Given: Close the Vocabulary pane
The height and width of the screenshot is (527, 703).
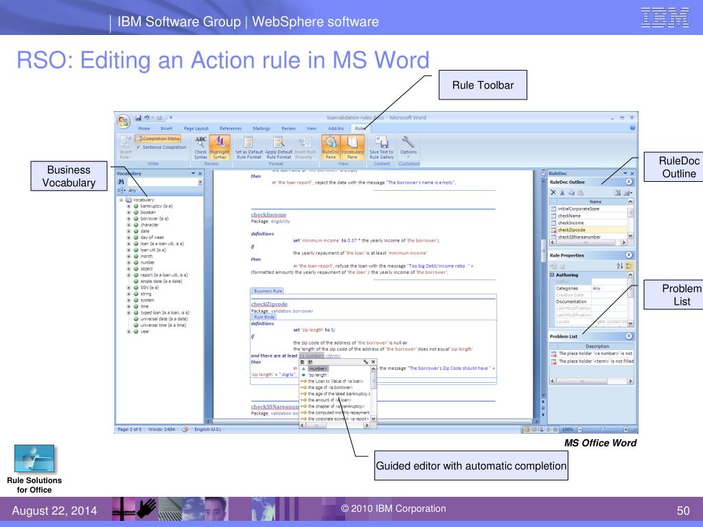Looking at the screenshot, I should [200, 174].
